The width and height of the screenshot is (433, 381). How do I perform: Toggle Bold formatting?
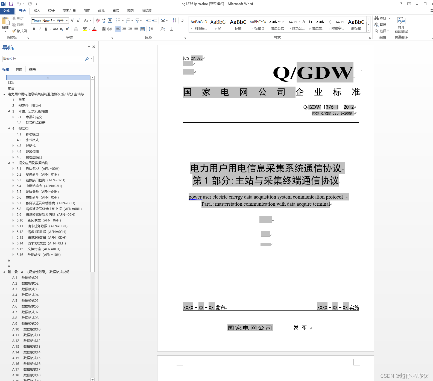click(x=34, y=29)
